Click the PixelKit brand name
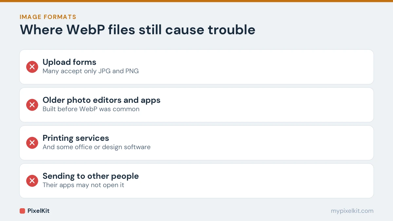The width and height of the screenshot is (393, 221). coord(38,211)
